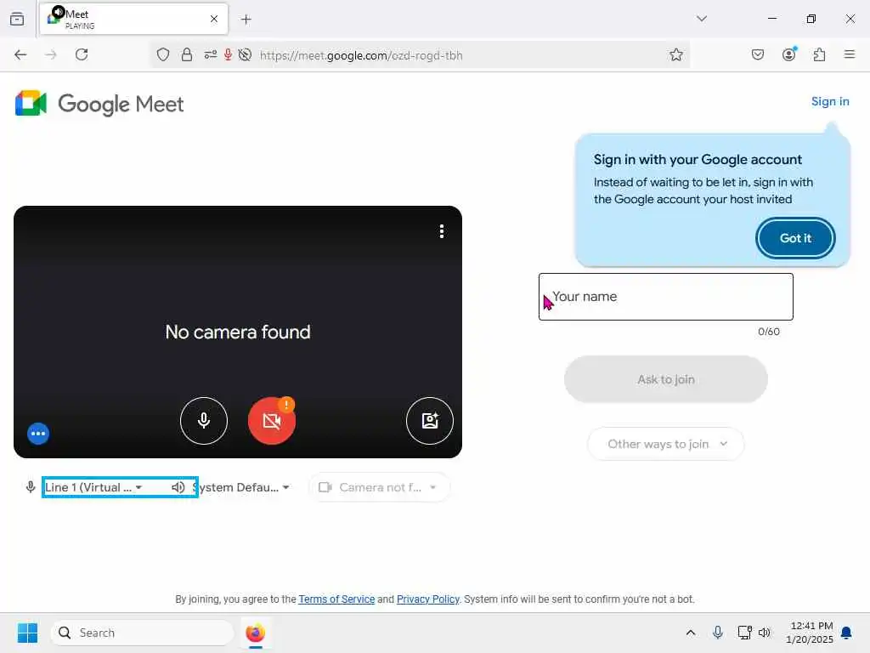The height and width of the screenshot is (653, 870).
Task: Go back with the browser back arrow
Action: 20,54
